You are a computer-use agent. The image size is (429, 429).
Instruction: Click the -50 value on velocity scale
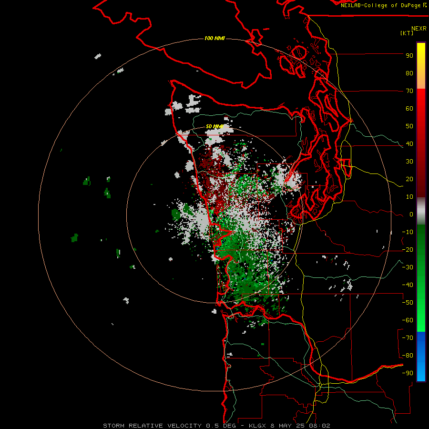[408, 303]
